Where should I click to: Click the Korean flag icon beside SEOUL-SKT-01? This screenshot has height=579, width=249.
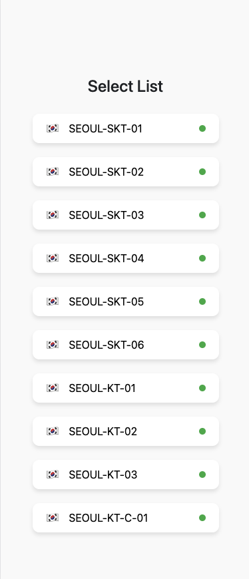pos(53,128)
